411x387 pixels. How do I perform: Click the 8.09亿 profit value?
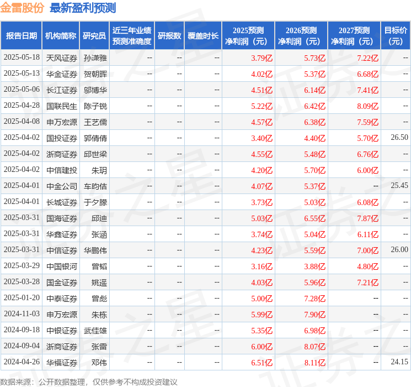tap(367, 106)
